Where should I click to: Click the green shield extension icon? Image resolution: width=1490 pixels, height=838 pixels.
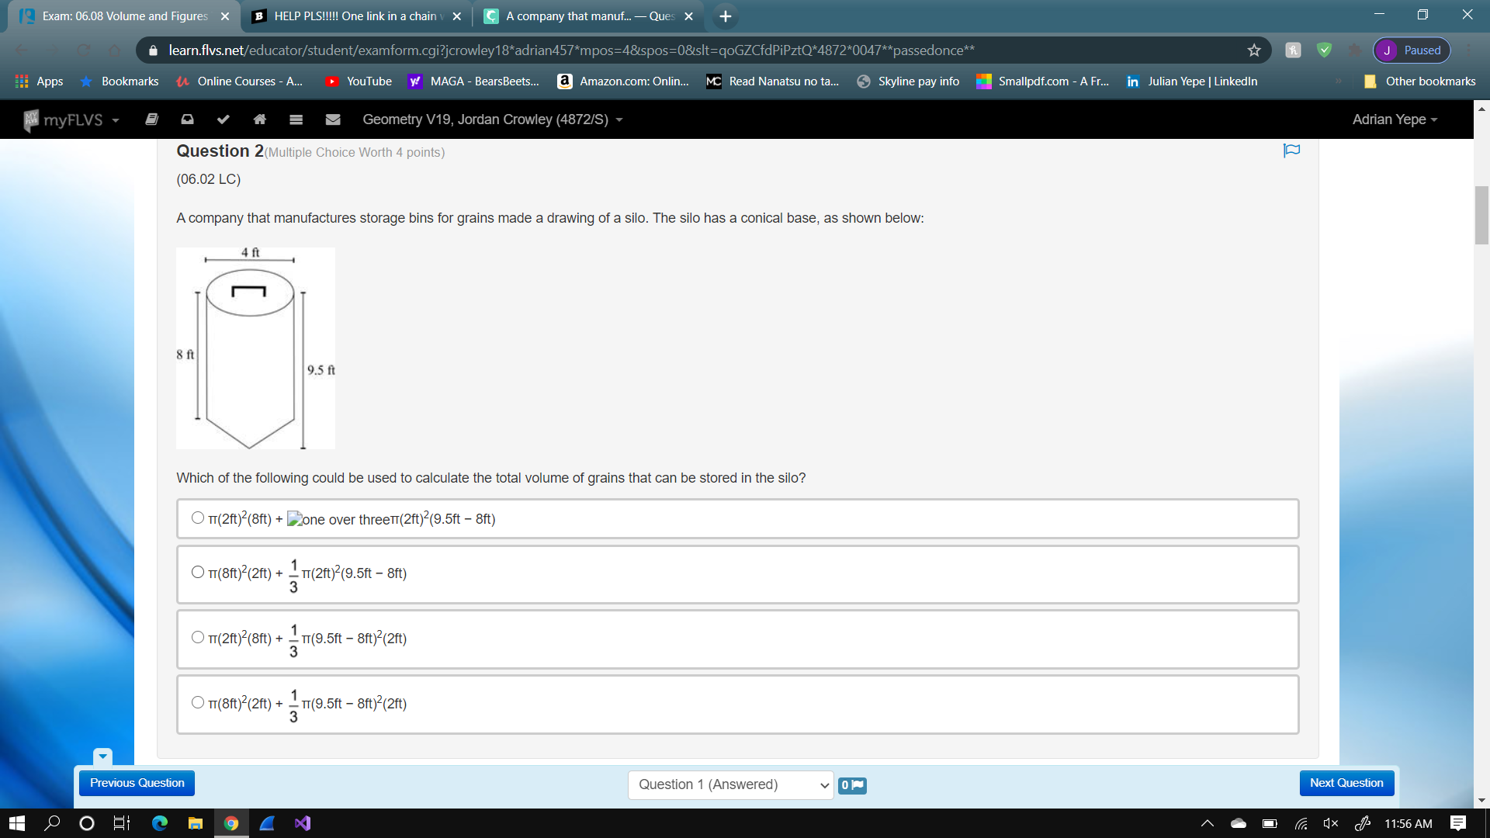pos(1325,50)
